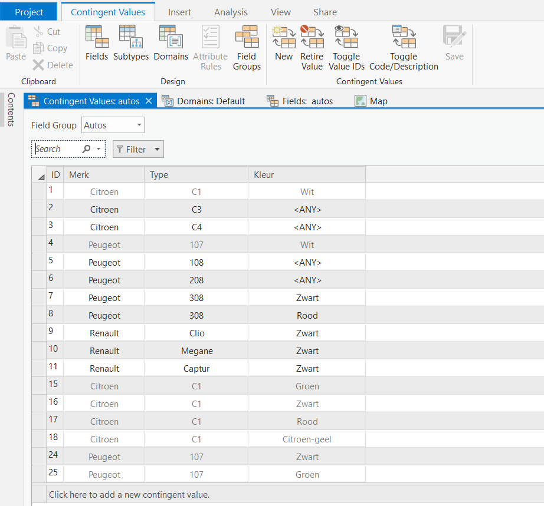Sort by the Kleur column header
Image resolution: width=544 pixels, height=506 pixels.
(307, 174)
